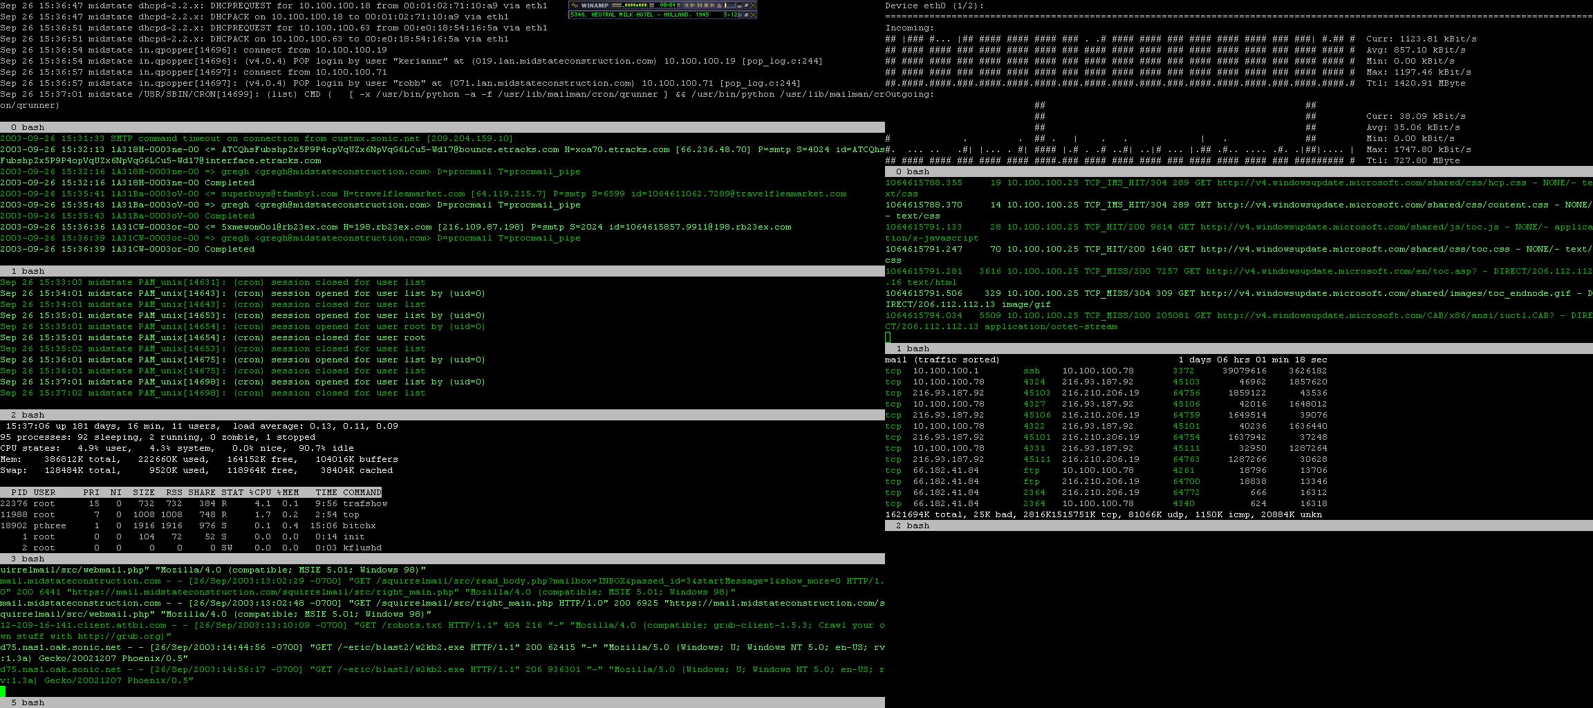Click first ftp row with port 4261
Viewport: 1593px width, 708px height.
1106,470
